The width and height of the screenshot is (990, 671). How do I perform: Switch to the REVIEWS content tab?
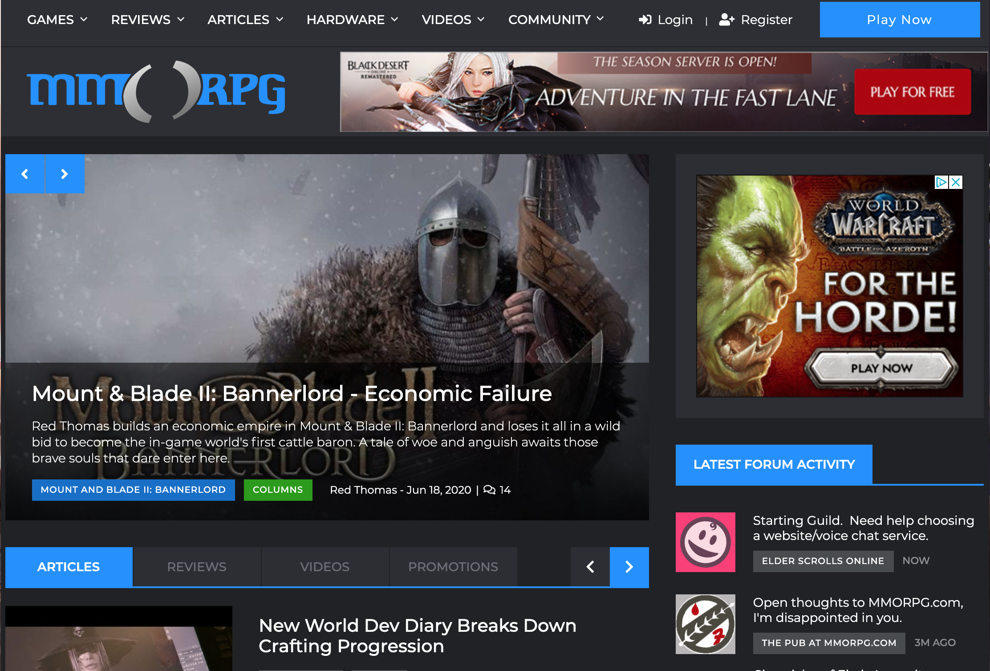[197, 567]
